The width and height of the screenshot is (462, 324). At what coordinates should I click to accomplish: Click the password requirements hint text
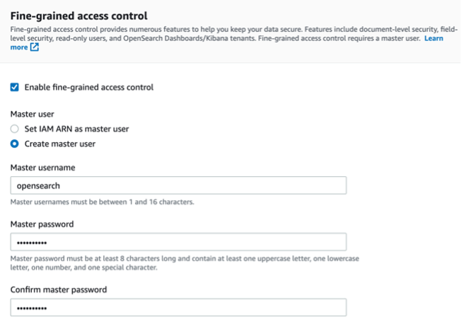(x=184, y=263)
